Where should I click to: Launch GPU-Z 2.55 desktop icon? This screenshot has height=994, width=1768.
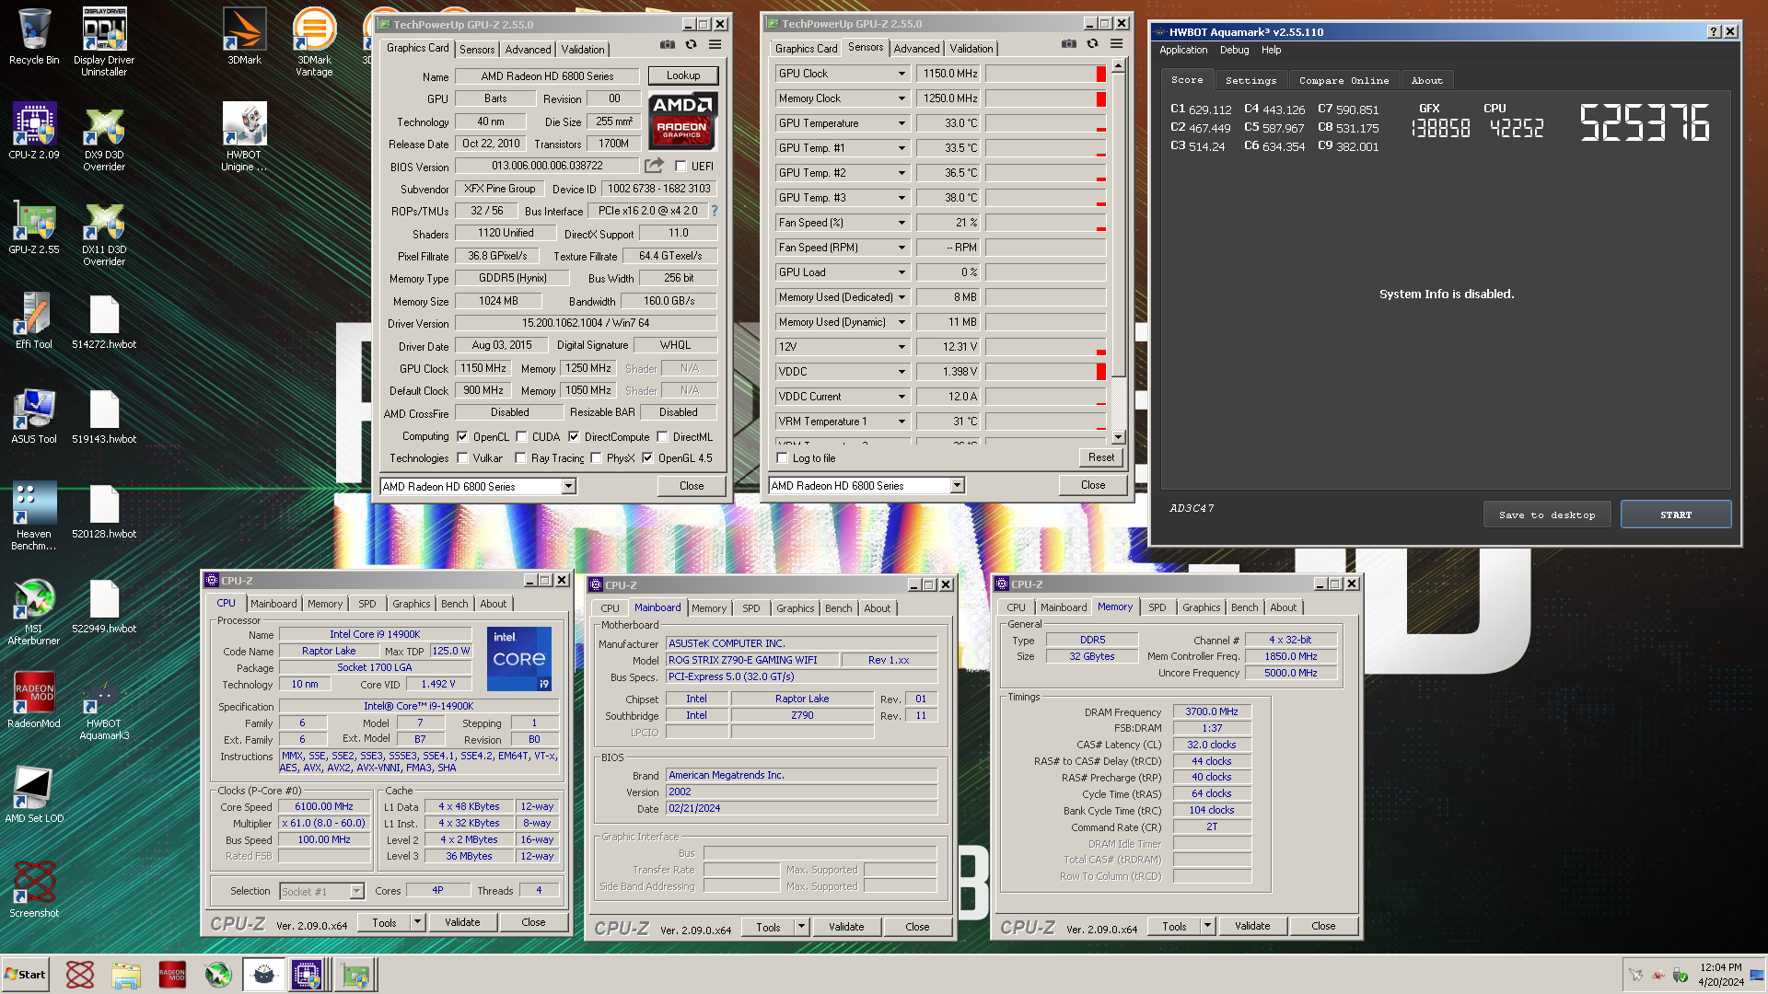[x=34, y=226]
